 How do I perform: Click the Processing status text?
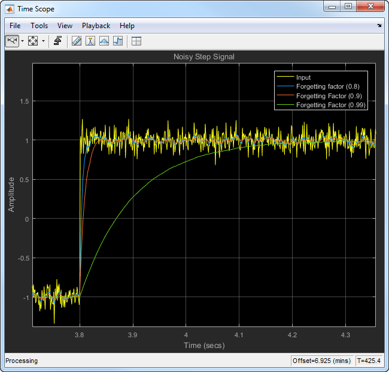click(x=22, y=361)
